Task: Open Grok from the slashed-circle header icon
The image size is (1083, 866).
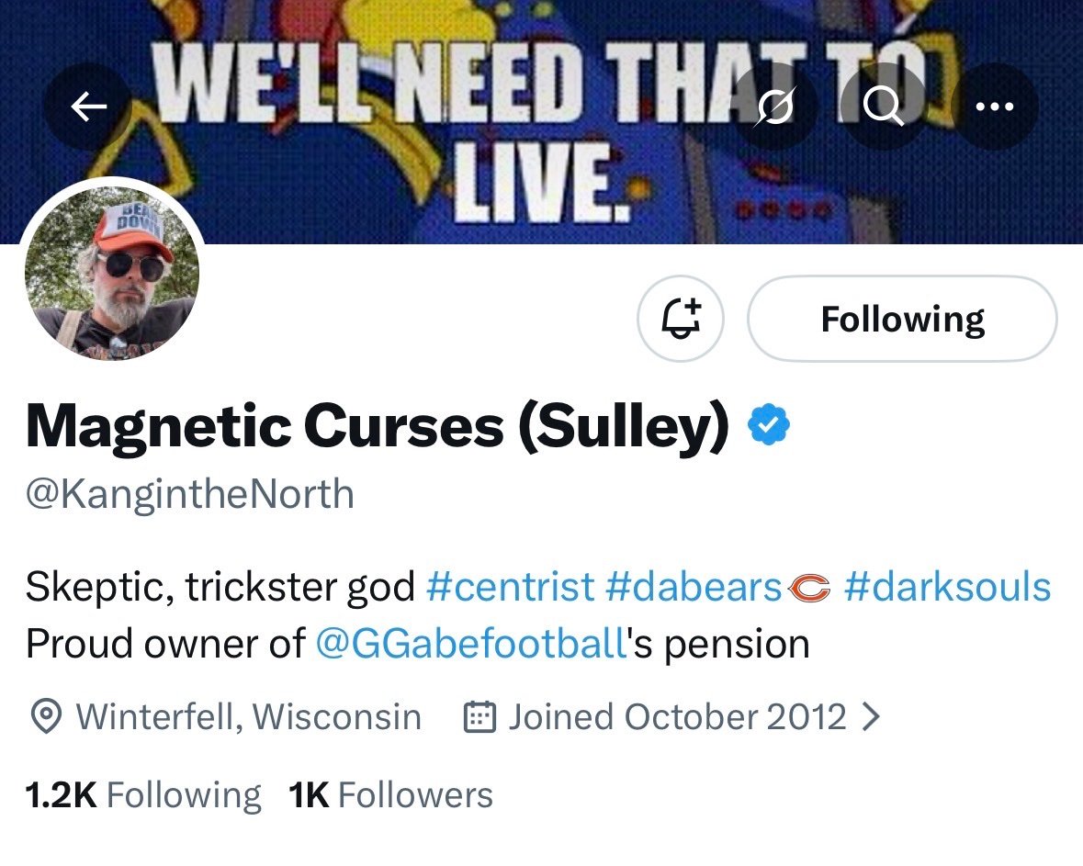Action: click(x=774, y=108)
